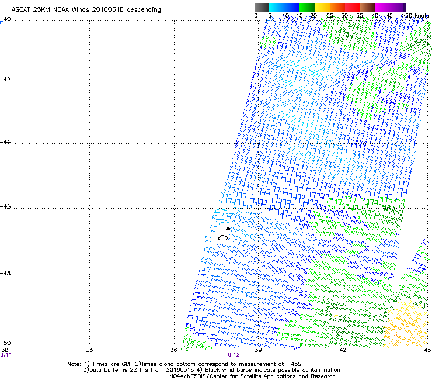This screenshot has height=380, width=432.
Task: Select the '15' knots legend label
Action: pos(299,16)
